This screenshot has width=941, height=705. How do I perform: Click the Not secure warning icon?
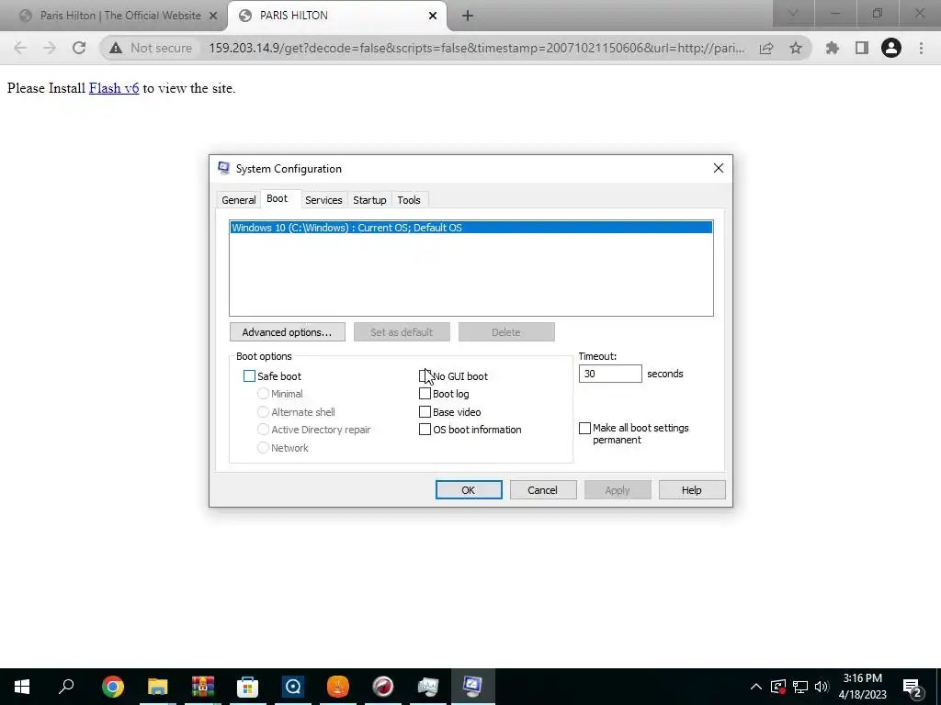116,48
